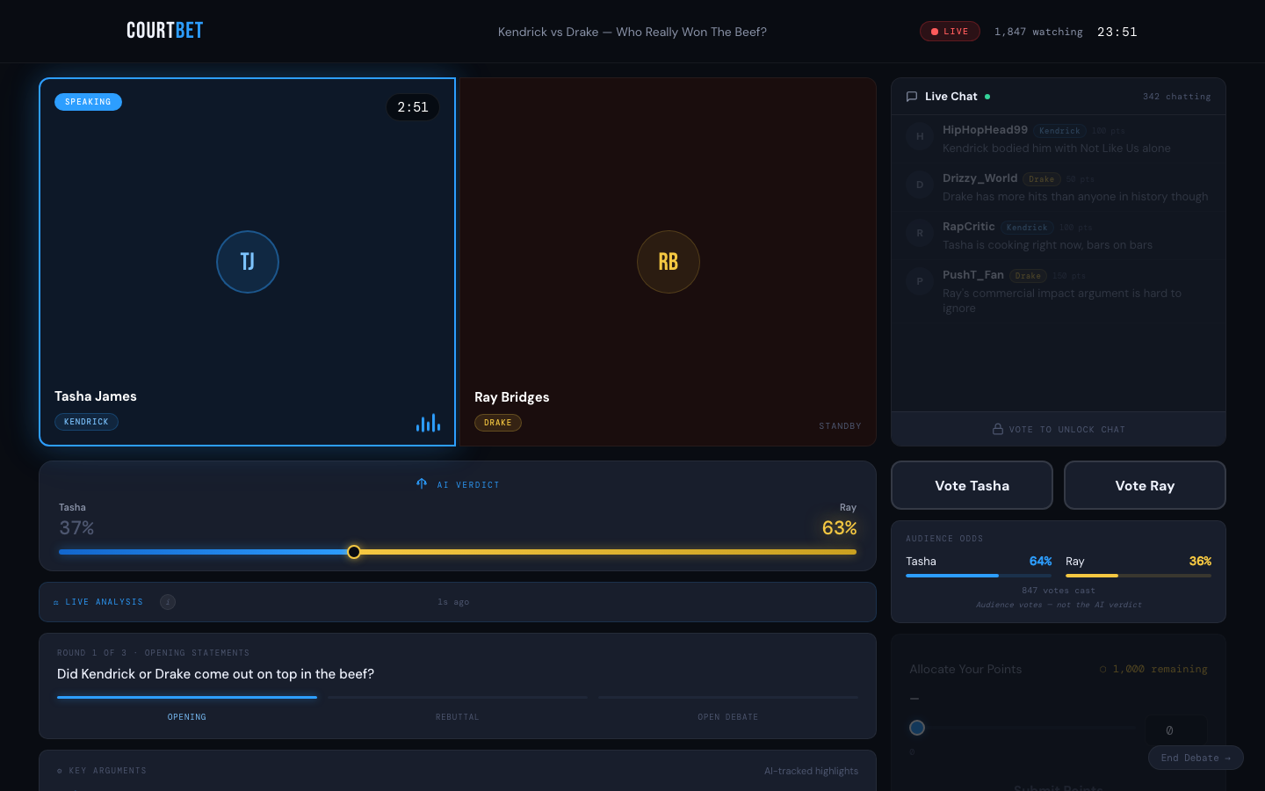Click the 23:51 debate clock
The image size is (1265, 791).
click(1117, 32)
